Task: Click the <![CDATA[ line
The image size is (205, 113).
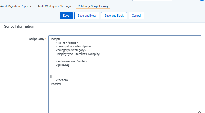Action: 62,65
